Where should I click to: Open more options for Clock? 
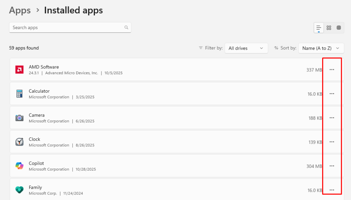click(x=332, y=142)
